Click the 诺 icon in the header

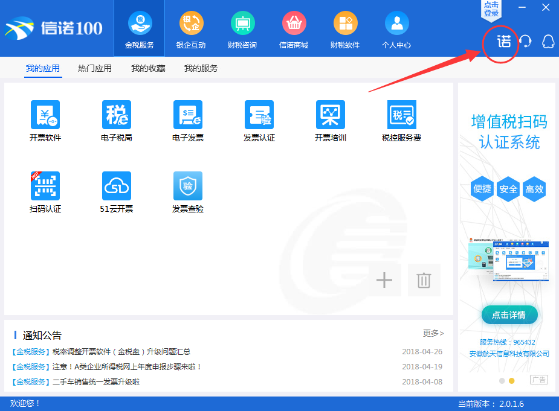point(504,42)
